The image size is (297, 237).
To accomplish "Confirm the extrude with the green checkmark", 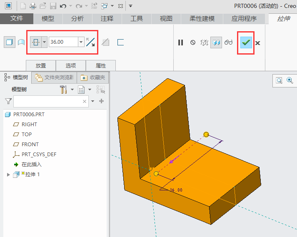I will pyautogui.click(x=246, y=42).
